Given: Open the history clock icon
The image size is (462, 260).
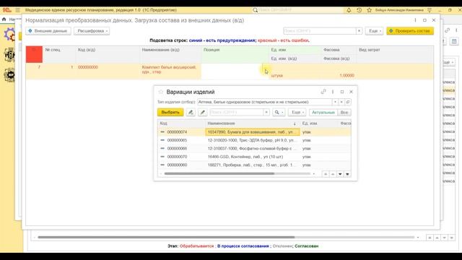Looking at the screenshot, I should click(x=359, y=10).
